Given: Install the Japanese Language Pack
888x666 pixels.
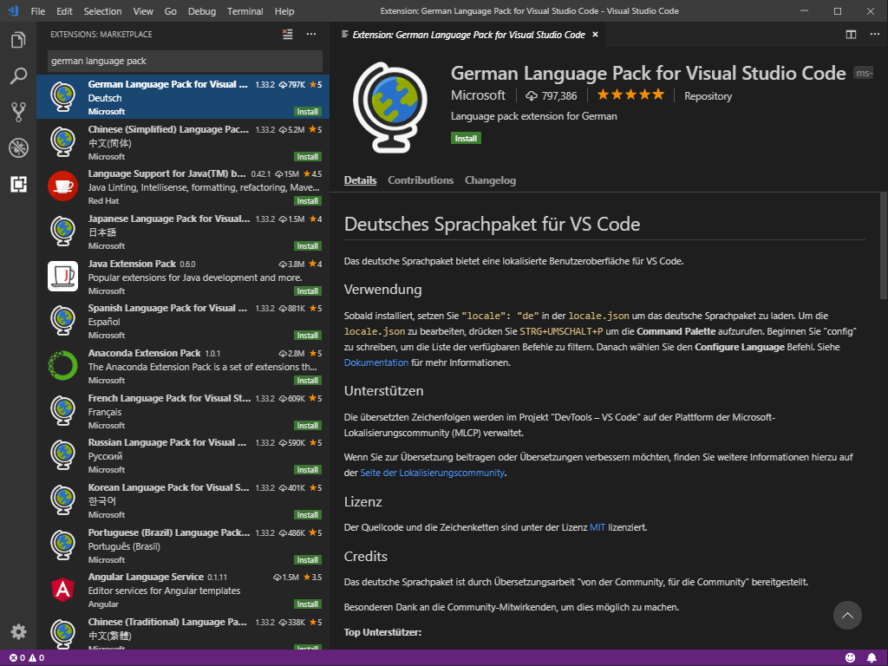Looking at the screenshot, I should [x=308, y=245].
